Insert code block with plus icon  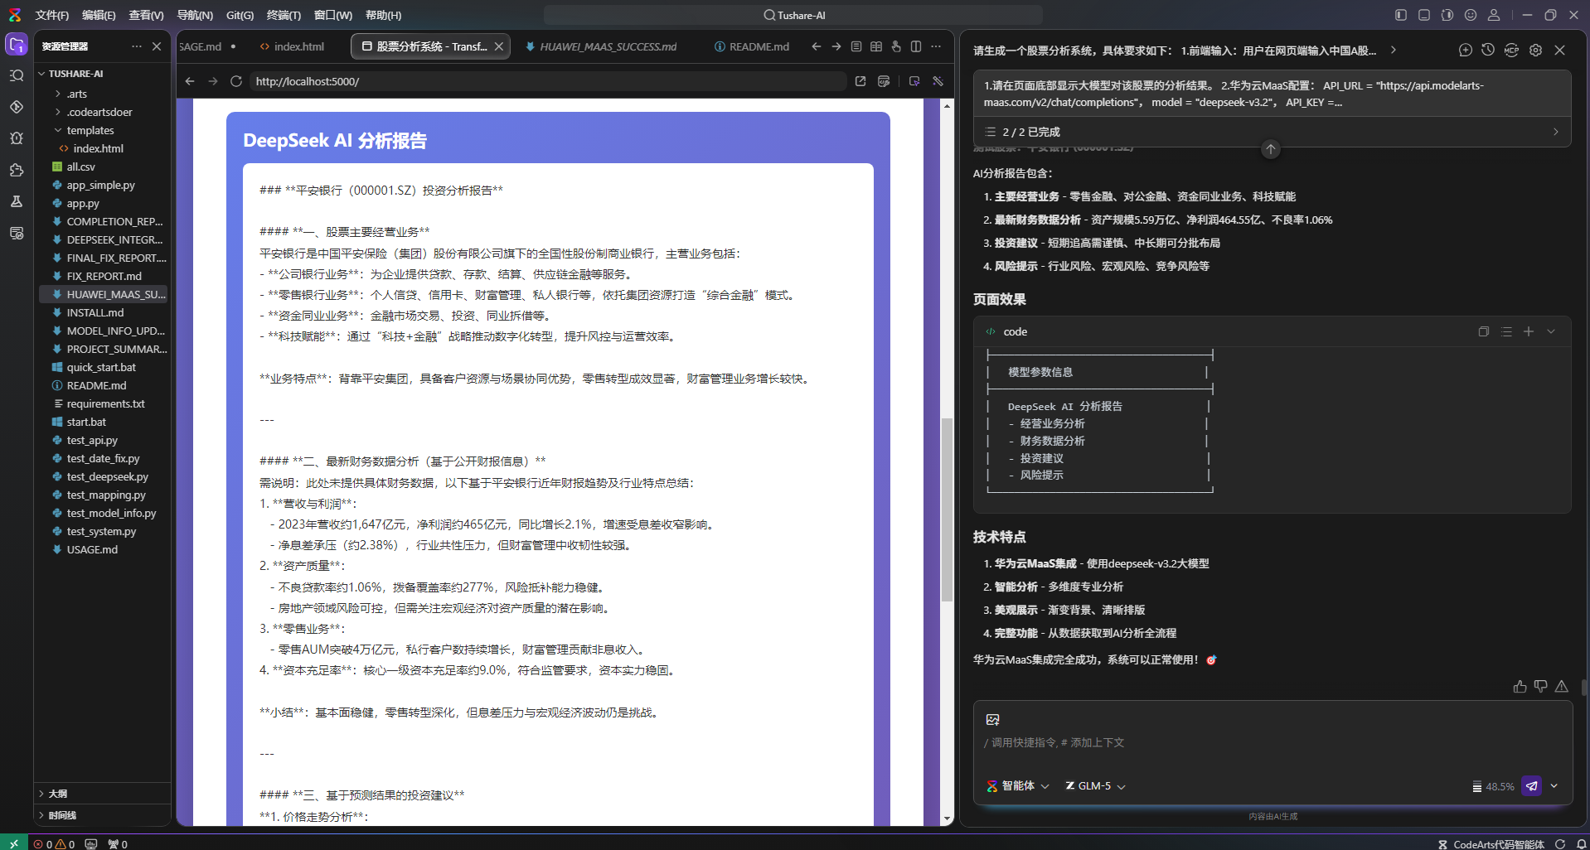point(1529,331)
